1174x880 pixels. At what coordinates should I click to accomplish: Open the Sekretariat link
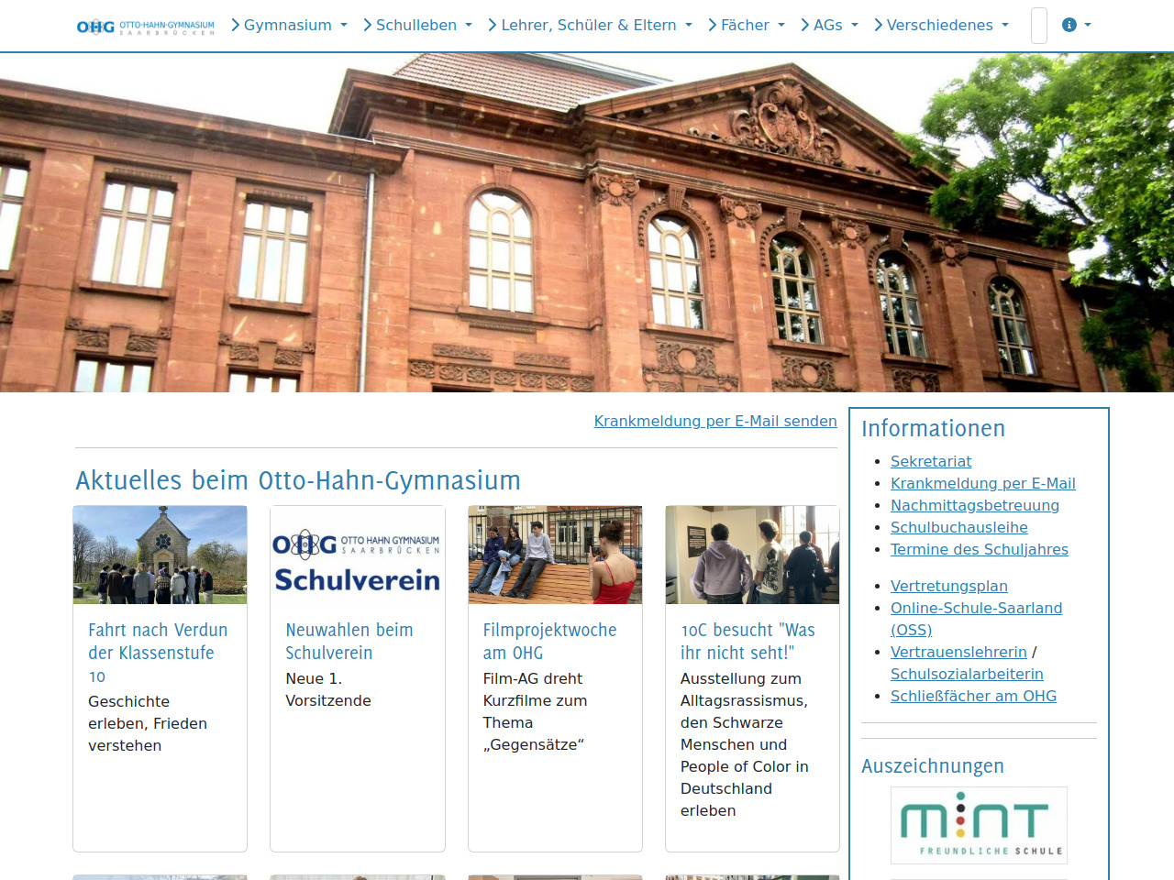[931, 462]
